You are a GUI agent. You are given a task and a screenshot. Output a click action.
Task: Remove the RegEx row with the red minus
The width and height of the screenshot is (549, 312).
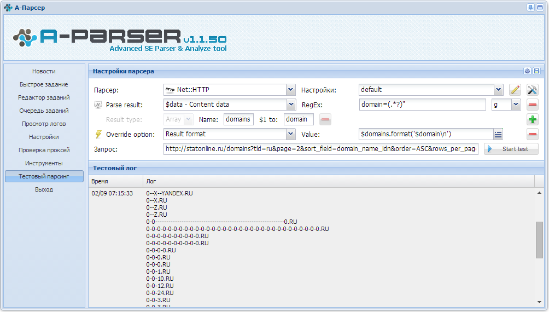point(533,105)
